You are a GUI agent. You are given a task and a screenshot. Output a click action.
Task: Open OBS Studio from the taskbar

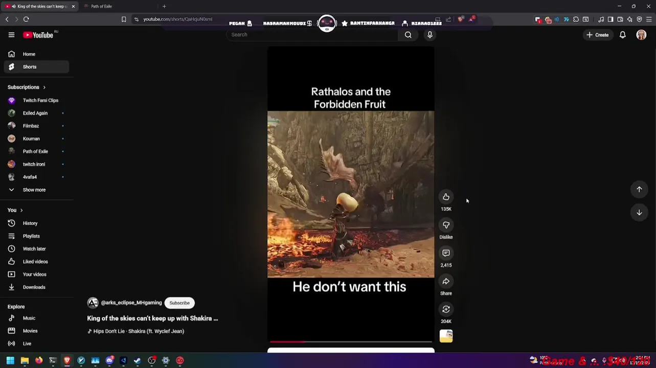[152, 361]
